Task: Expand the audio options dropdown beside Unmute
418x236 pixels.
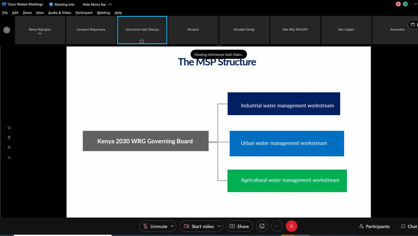Action: pyautogui.click(x=172, y=226)
